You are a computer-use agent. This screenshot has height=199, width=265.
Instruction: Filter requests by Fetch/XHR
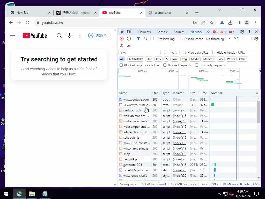(136, 59)
